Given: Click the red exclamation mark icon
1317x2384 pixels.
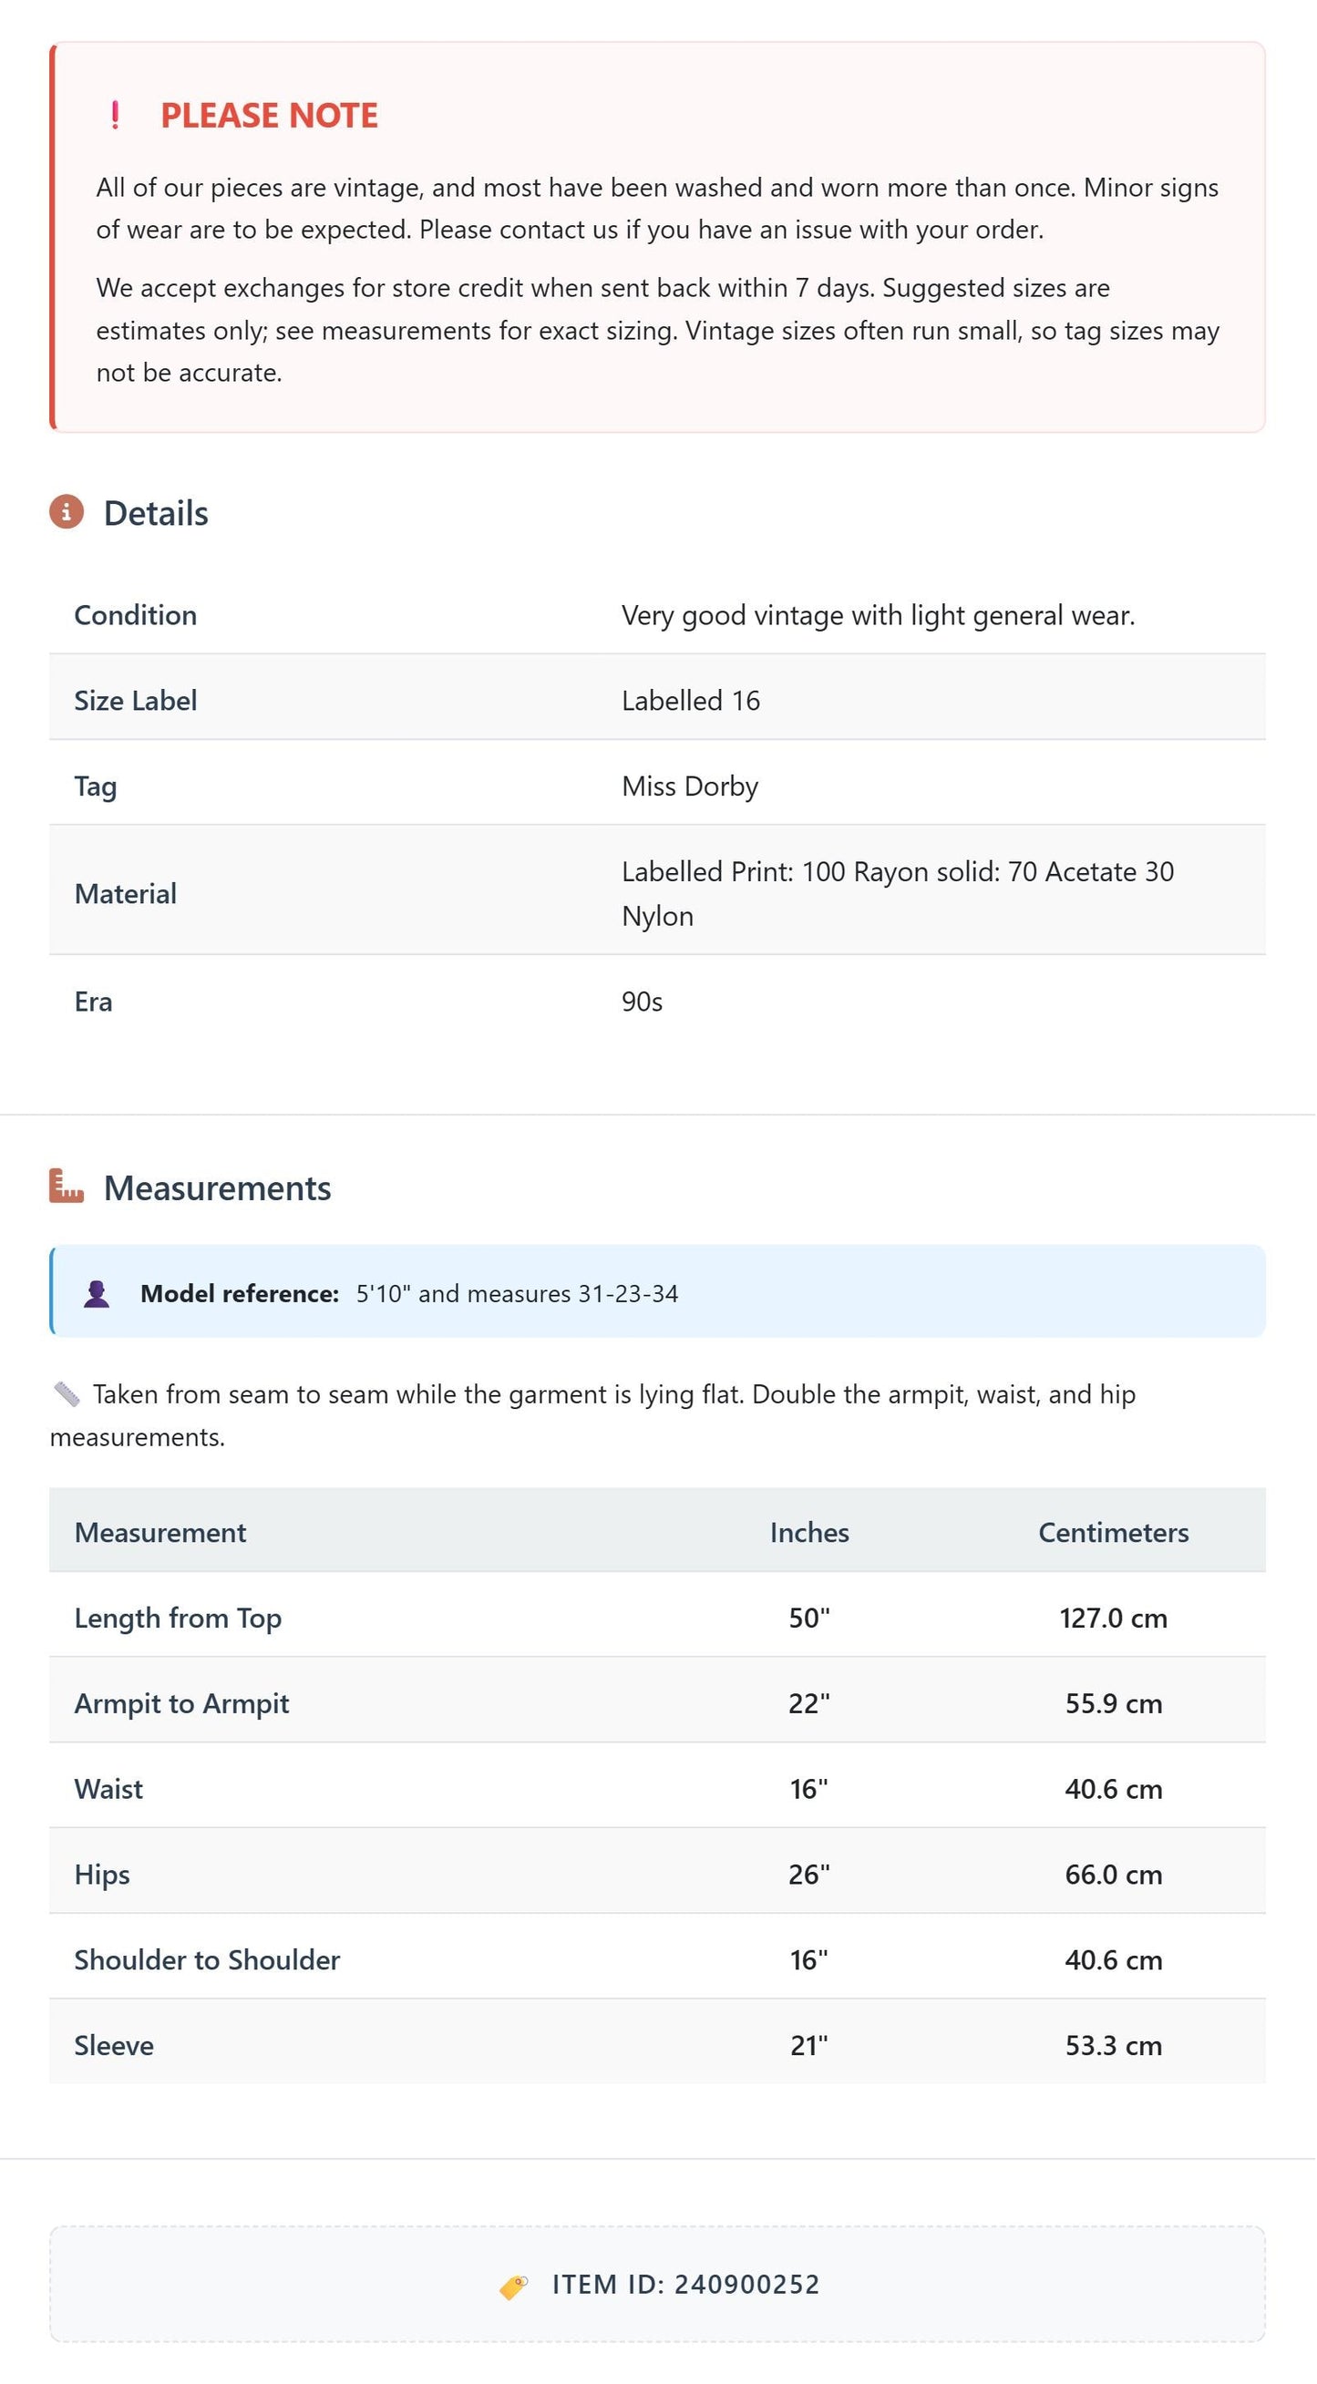Looking at the screenshot, I should pyautogui.click(x=115, y=116).
